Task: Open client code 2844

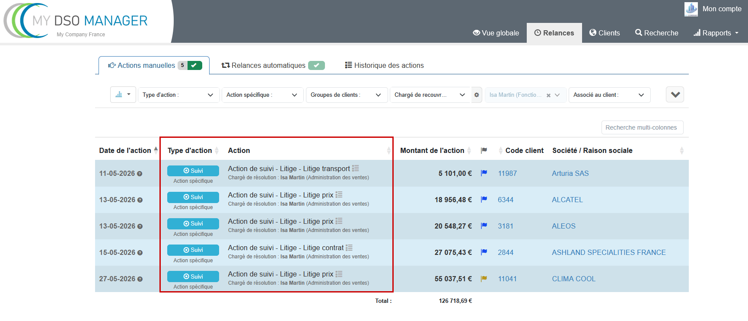Action: [506, 252]
